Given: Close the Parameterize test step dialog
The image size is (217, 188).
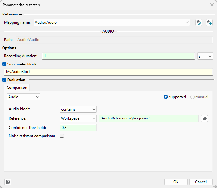Looking at the screenshot, I should (x=212, y=5).
